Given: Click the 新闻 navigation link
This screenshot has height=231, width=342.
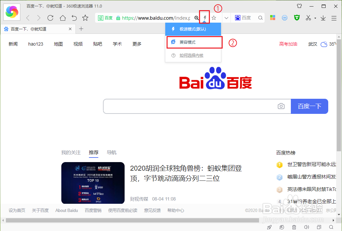Looking at the screenshot, I should click(13, 44).
